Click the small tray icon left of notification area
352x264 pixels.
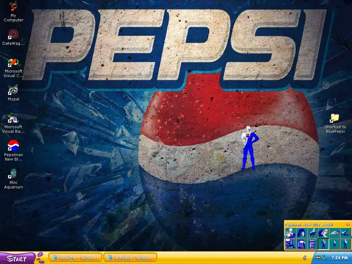305,257
